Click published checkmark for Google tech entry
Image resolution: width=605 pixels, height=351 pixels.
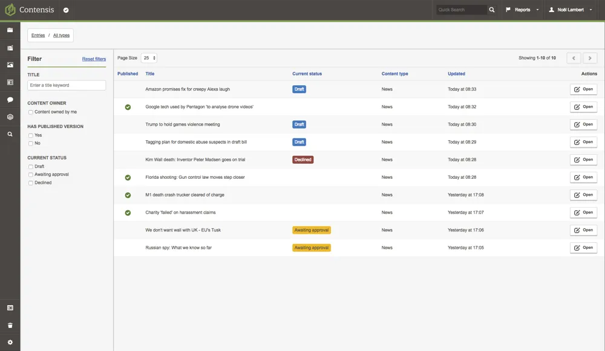tap(128, 107)
